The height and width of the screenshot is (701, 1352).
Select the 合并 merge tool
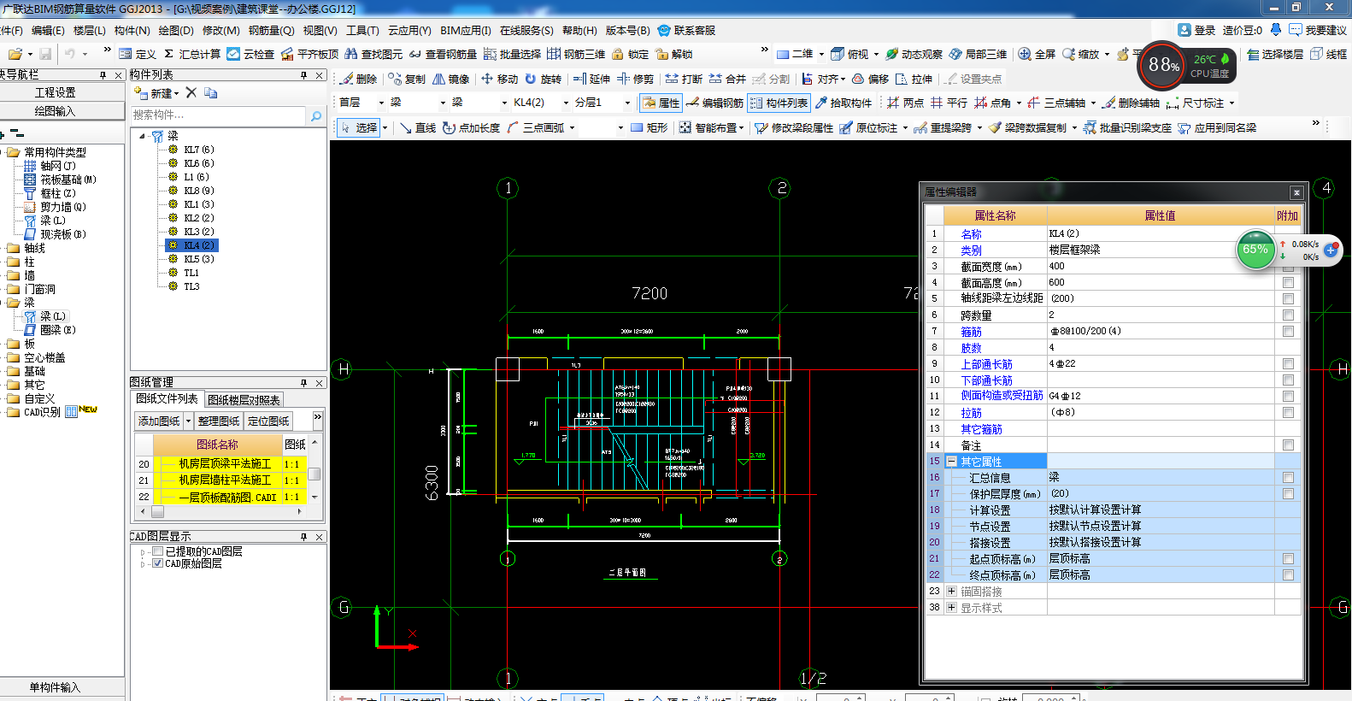tap(727, 79)
